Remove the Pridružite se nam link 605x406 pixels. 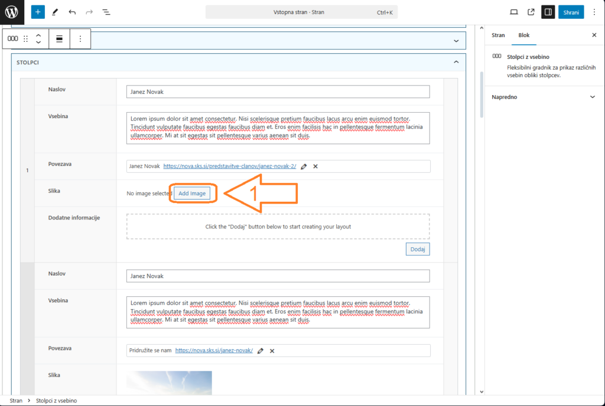[x=272, y=351]
